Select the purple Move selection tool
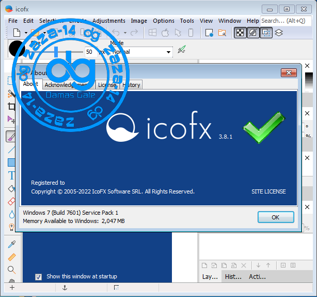 coord(11,120)
